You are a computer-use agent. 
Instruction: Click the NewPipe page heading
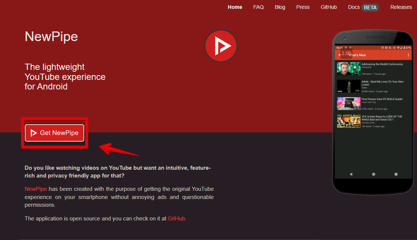point(51,36)
